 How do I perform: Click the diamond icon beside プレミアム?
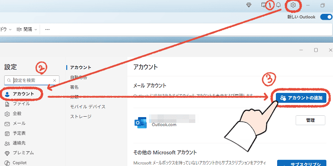click(7, 153)
